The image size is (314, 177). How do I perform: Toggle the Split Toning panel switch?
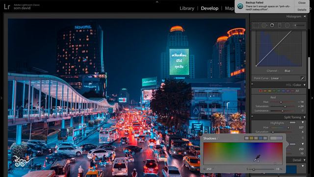click(x=252, y=116)
